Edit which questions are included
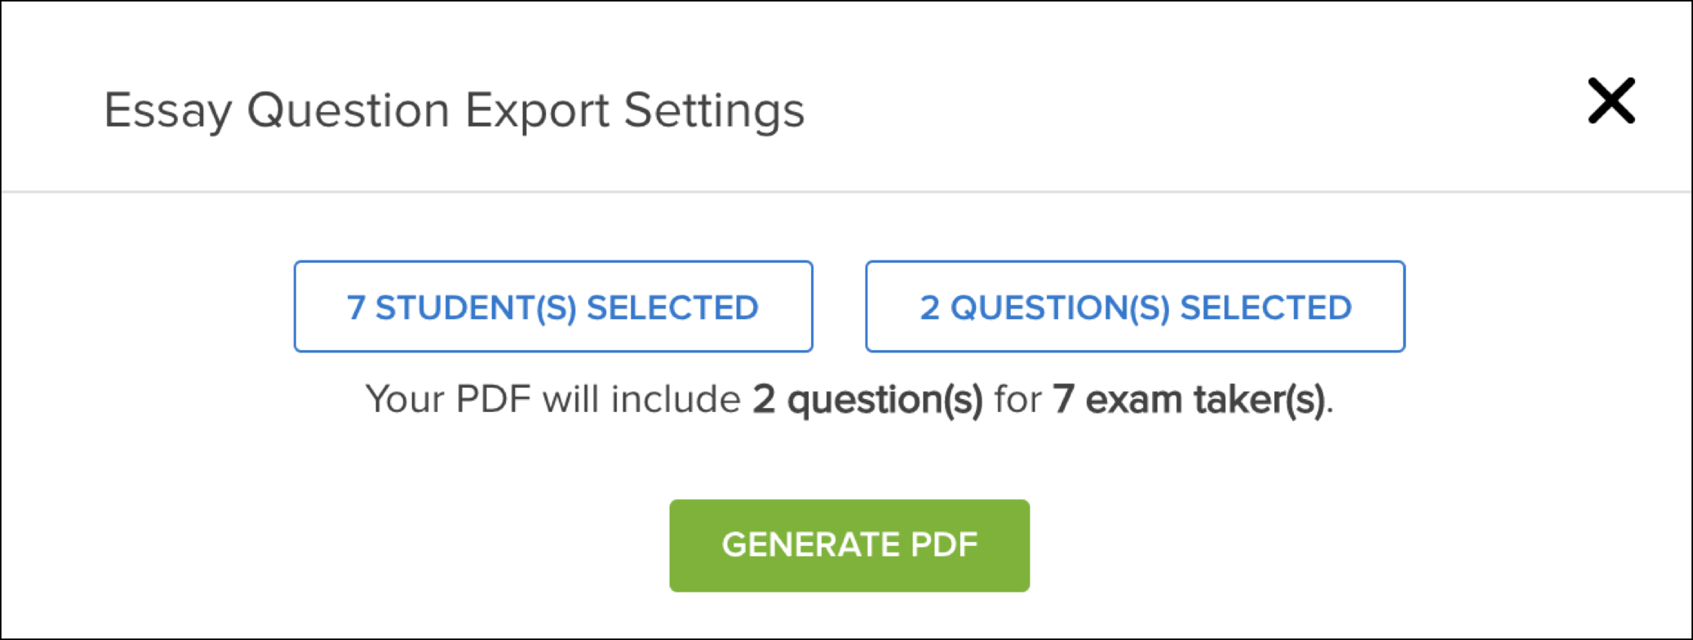The width and height of the screenshot is (1693, 640). (1135, 306)
